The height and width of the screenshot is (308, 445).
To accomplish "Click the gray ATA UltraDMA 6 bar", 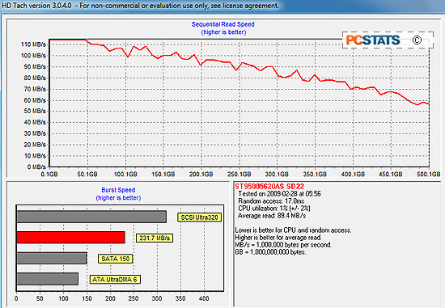I will (48, 279).
